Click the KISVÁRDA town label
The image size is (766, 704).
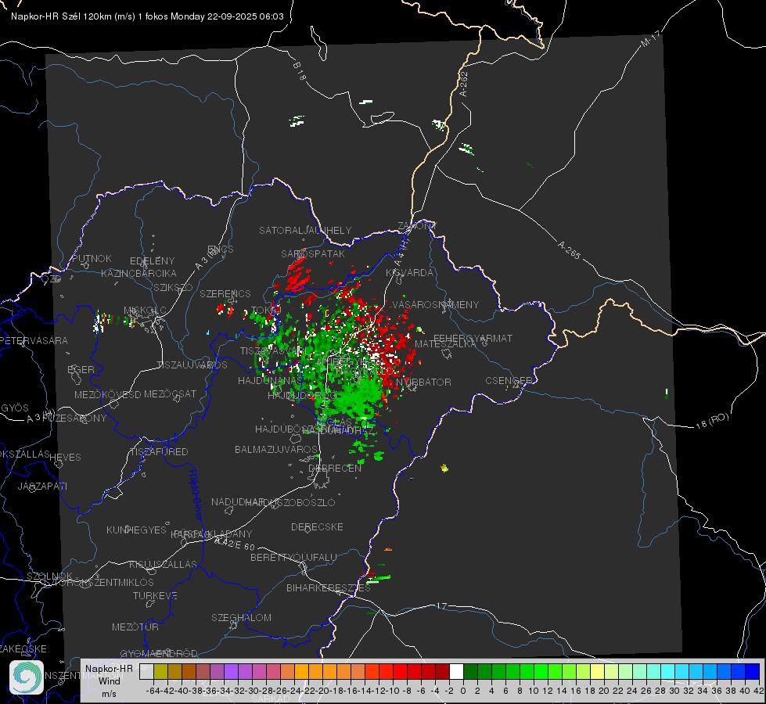click(409, 273)
